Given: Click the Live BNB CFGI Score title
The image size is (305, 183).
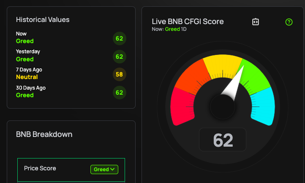Looking at the screenshot, I should pos(188,22).
